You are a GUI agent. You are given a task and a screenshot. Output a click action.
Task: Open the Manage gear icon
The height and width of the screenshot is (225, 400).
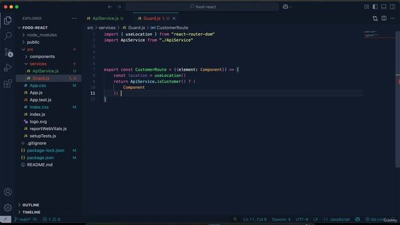coord(7,207)
